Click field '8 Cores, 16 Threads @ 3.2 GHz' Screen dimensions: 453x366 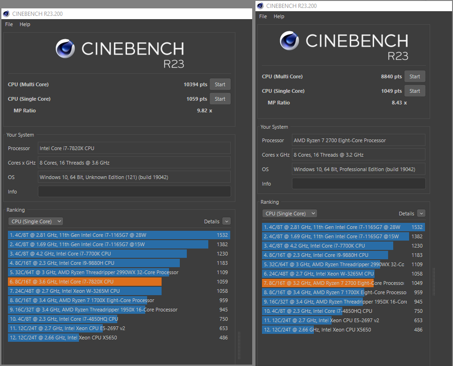pos(359,155)
